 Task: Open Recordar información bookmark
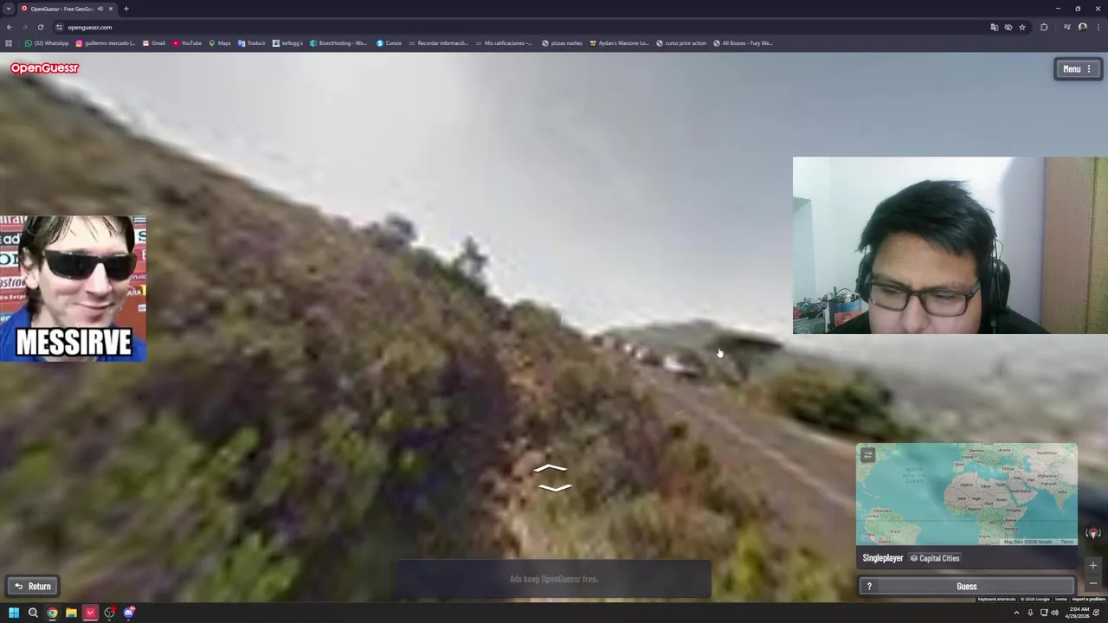coord(438,43)
